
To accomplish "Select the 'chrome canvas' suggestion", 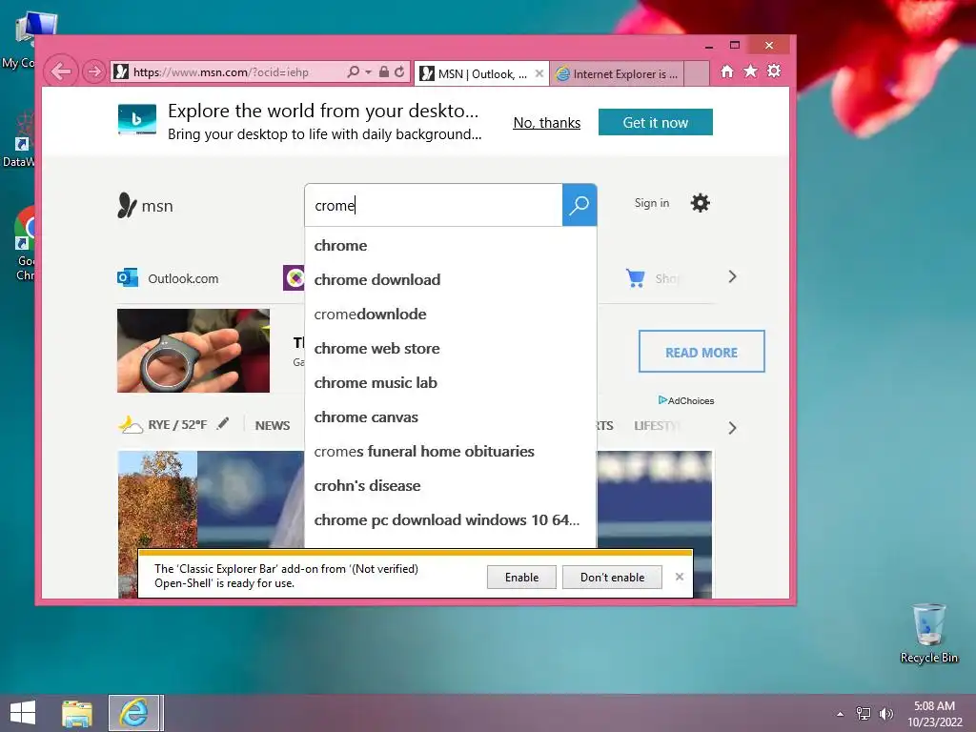I will [x=451, y=417].
